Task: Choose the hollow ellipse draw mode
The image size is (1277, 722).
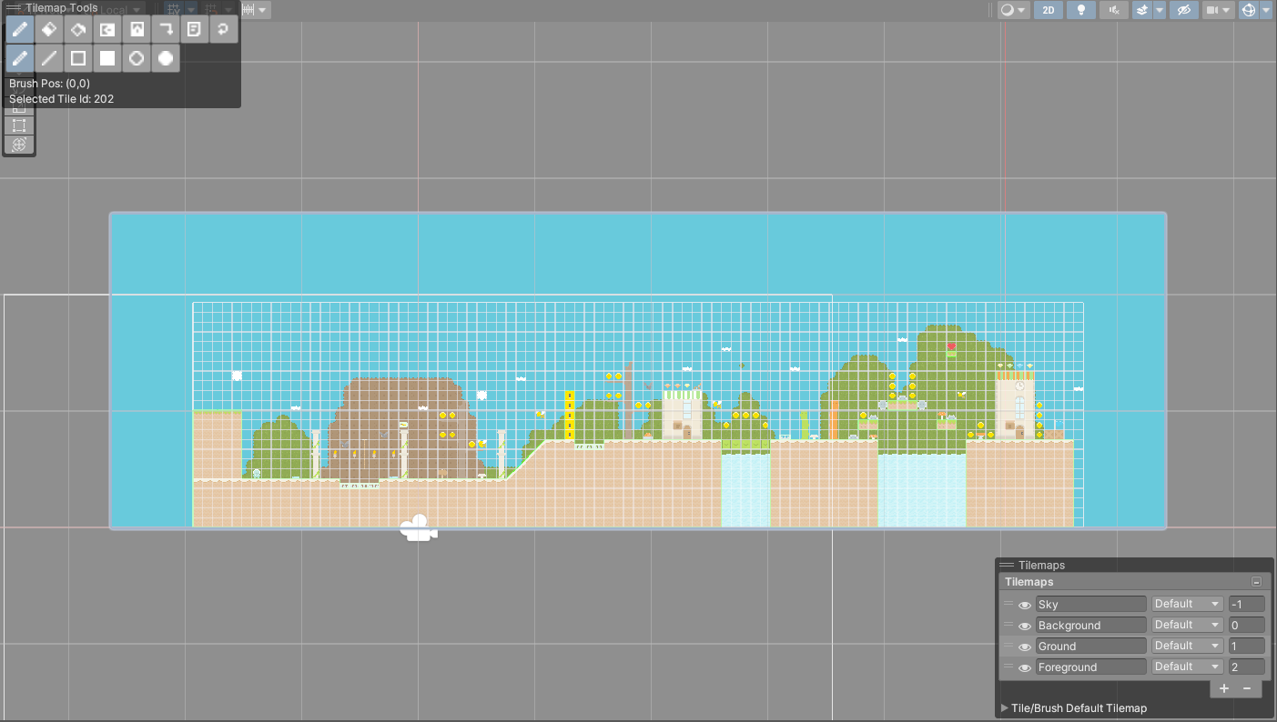Action: tap(137, 58)
